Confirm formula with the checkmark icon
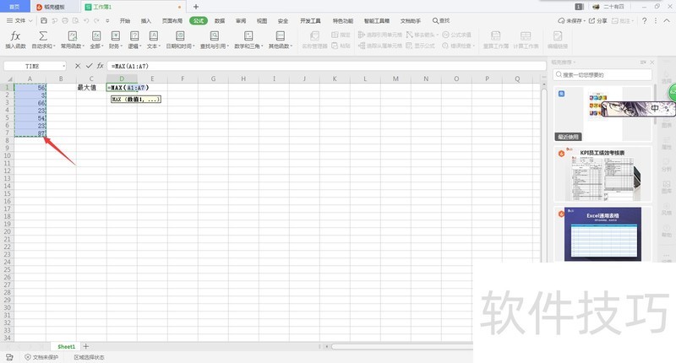676x363 pixels. pos(90,66)
